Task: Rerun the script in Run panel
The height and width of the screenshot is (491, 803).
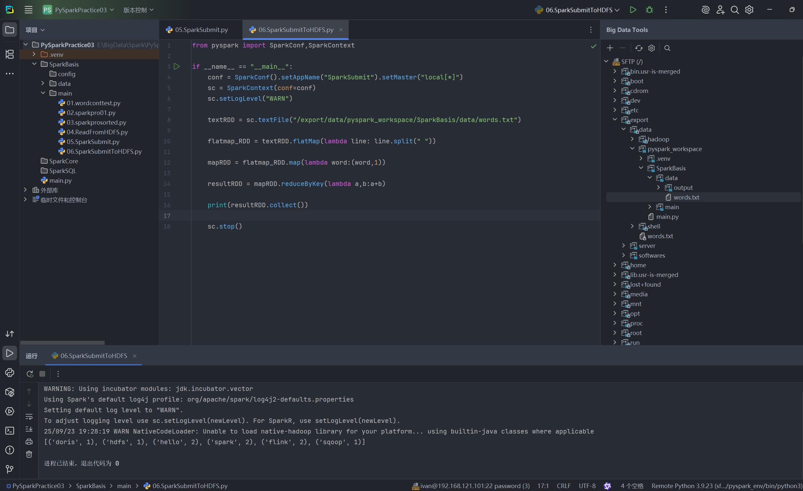Action: 30,374
